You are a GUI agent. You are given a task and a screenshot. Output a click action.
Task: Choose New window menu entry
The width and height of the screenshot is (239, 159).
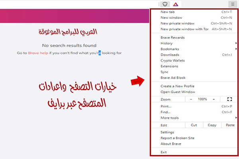point(194,17)
